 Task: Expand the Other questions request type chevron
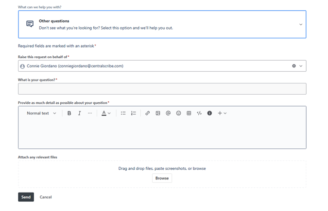point(301,24)
